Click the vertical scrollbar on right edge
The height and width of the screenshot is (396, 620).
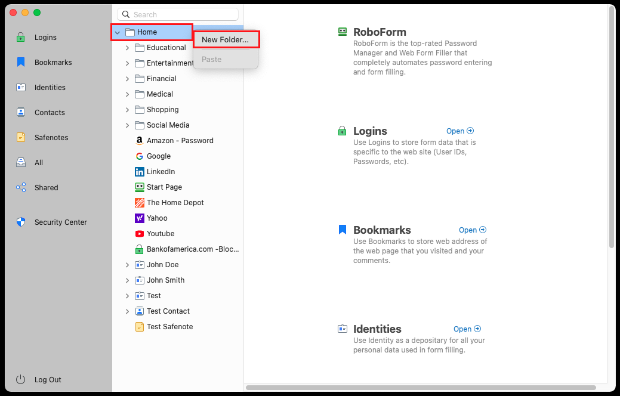tap(611, 127)
